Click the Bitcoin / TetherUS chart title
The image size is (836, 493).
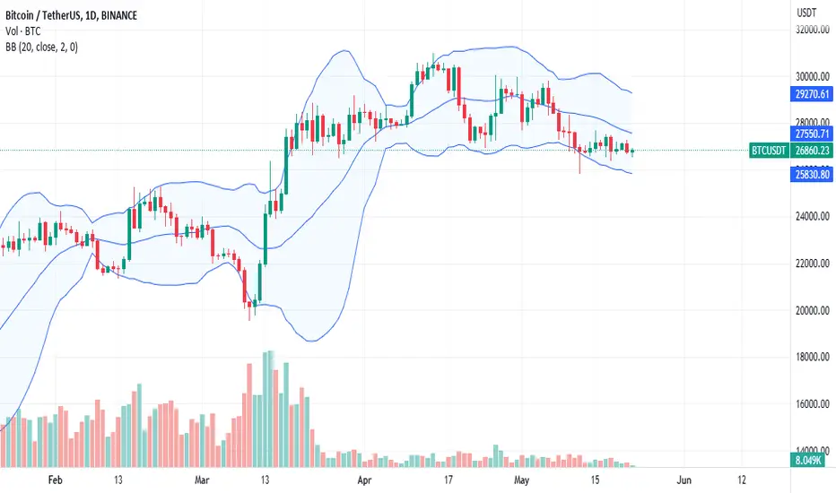tap(43, 15)
